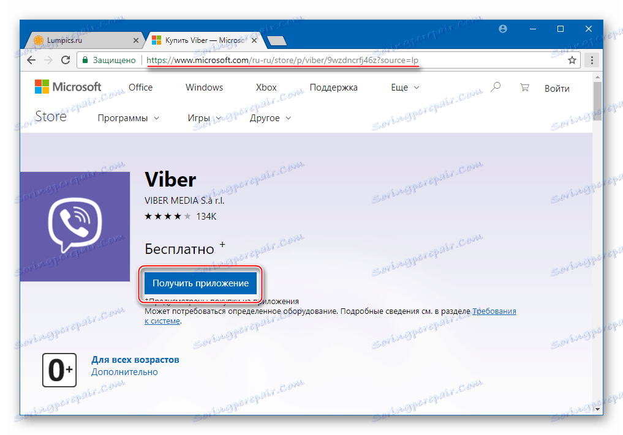Click the Viber app logo image
Viewport: 623px width, 435px height.
75,226
